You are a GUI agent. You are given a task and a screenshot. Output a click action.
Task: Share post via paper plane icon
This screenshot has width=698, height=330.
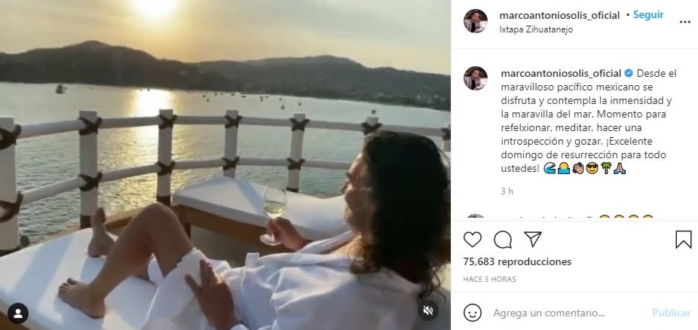[x=532, y=240]
